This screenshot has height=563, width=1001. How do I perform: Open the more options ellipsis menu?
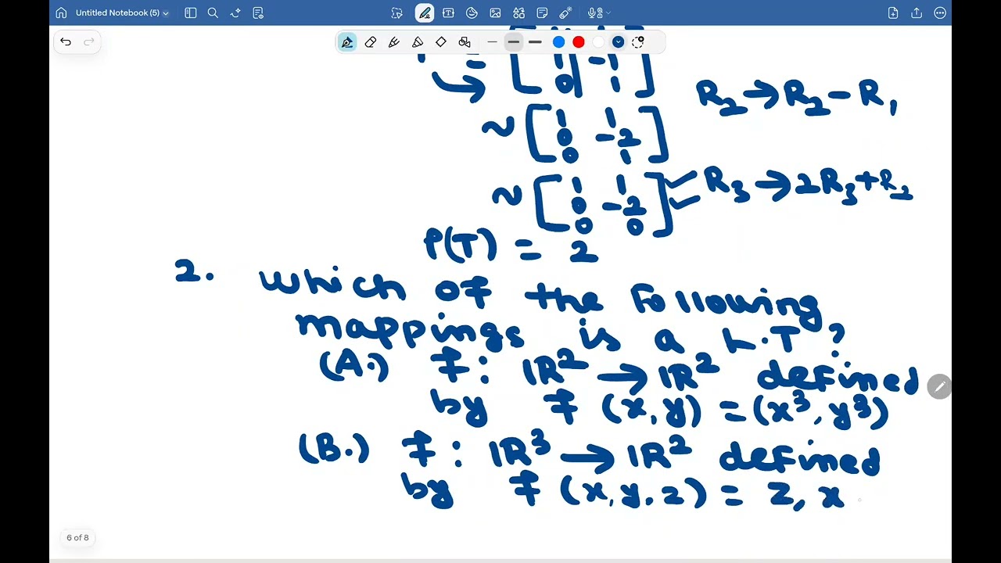[940, 13]
